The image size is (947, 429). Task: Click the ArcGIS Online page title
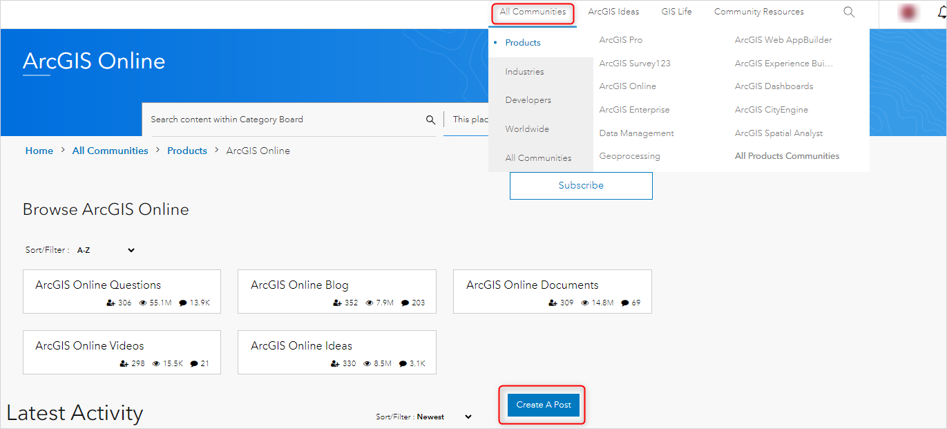[x=94, y=61]
